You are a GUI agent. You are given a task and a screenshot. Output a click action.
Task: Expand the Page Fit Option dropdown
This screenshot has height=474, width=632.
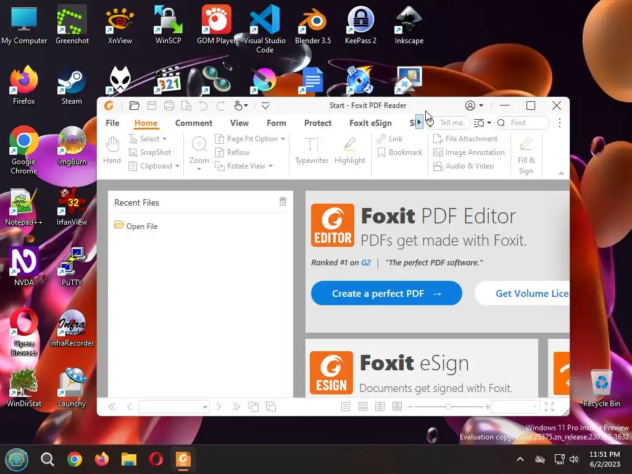pos(283,139)
